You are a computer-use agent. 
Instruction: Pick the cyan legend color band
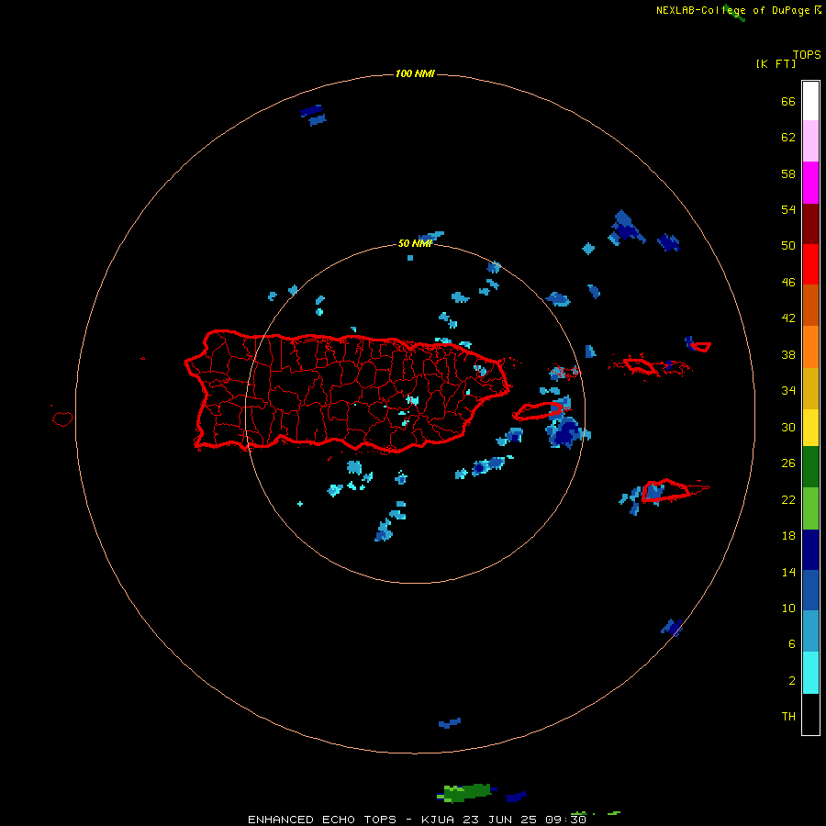tap(810, 673)
